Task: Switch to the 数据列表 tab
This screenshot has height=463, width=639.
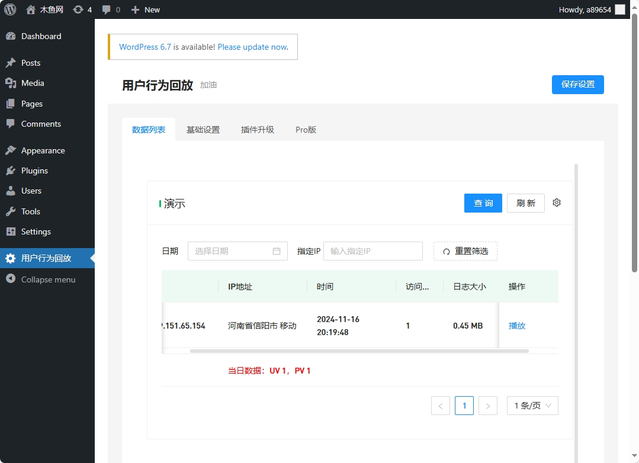Action: click(148, 130)
